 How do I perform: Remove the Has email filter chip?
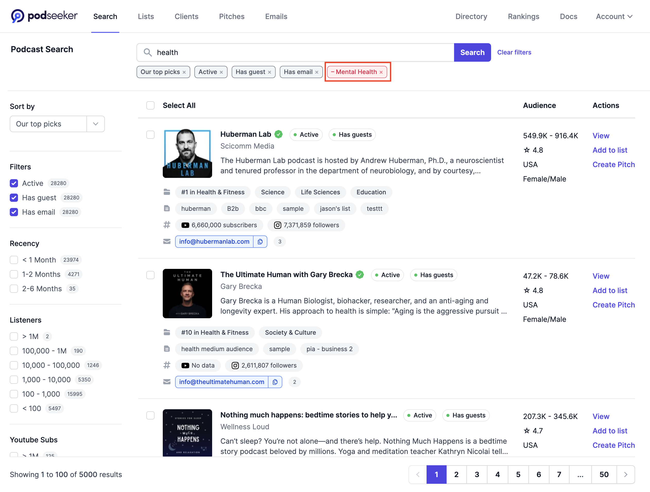[x=317, y=72]
